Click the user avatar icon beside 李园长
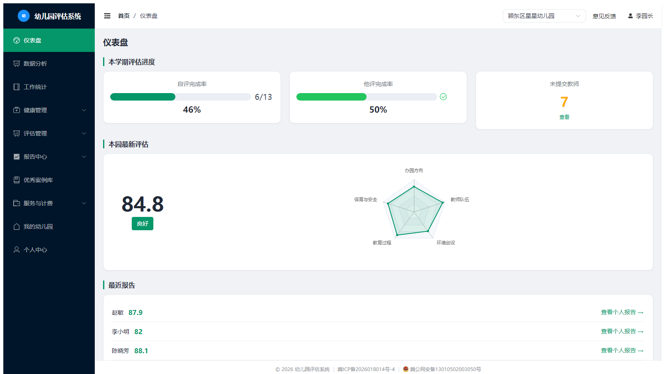The image size is (665, 374). pos(631,16)
